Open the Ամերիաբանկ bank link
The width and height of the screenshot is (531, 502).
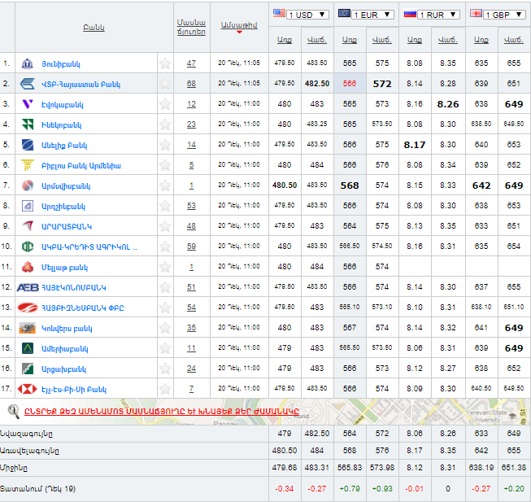coord(65,348)
